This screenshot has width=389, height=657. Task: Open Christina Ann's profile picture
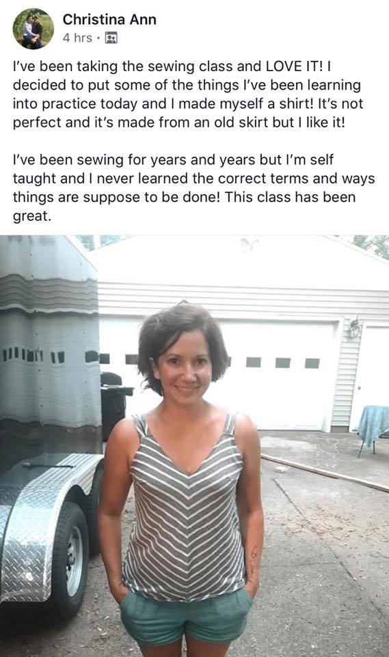click(x=33, y=29)
